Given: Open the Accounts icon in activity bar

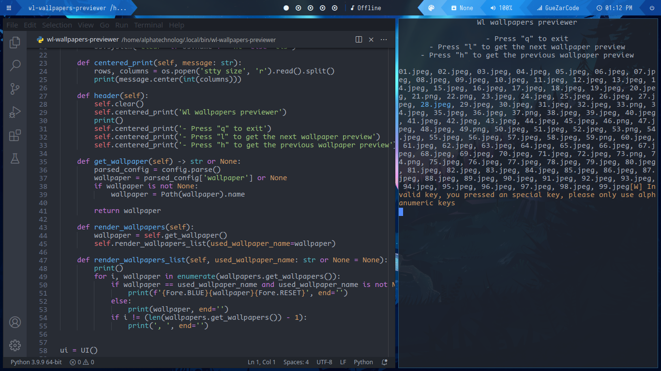Looking at the screenshot, I should 15,322.
